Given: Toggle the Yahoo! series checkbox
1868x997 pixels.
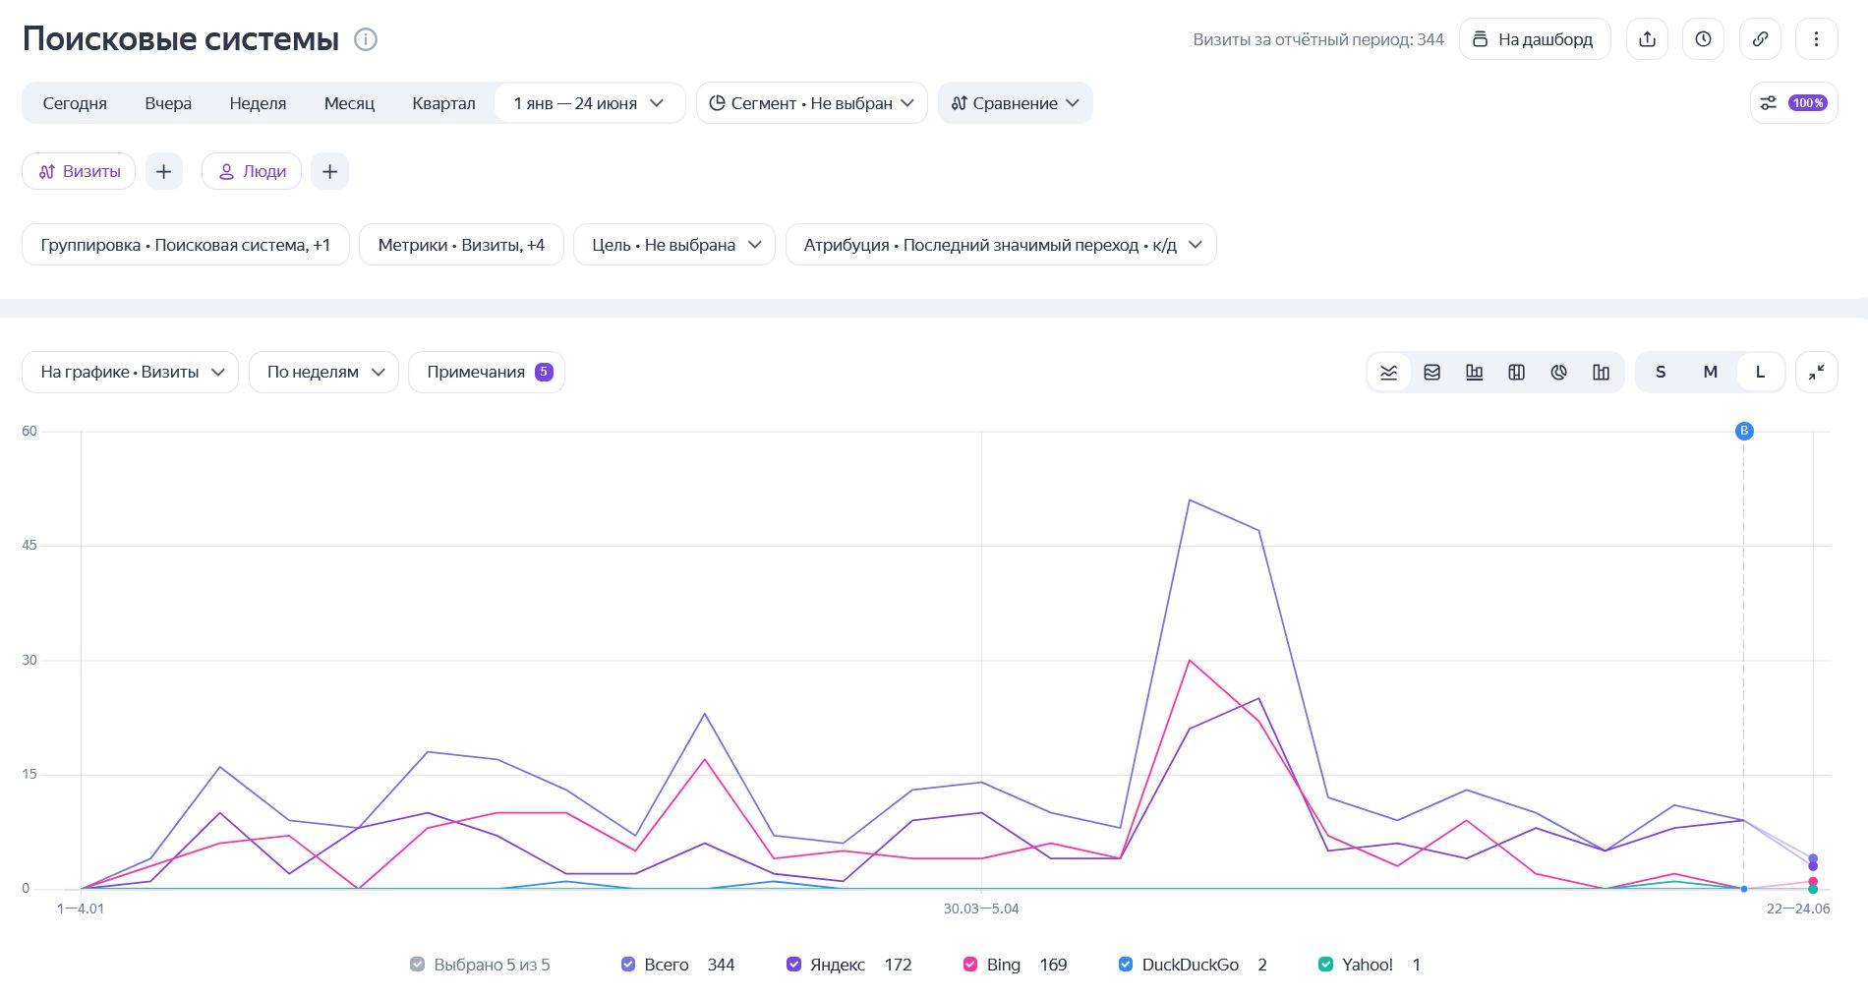Looking at the screenshot, I should (x=1324, y=965).
